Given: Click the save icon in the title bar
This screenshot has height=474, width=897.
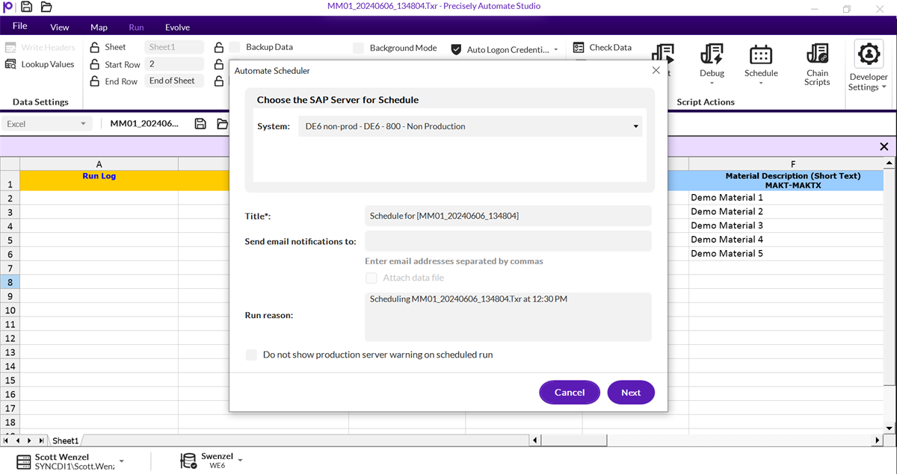Looking at the screenshot, I should click(x=27, y=7).
